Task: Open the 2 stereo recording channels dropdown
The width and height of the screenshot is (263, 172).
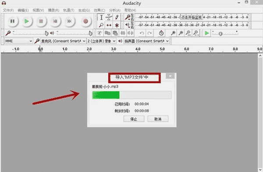Action: click(101, 41)
